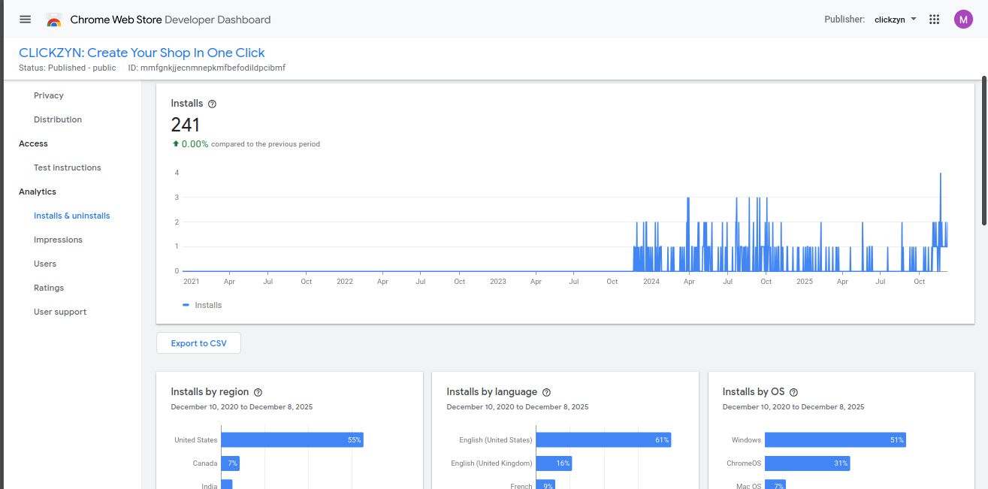Image resolution: width=988 pixels, height=489 pixels.
Task: Open Ratings in sidebar
Action: (x=49, y=288)
